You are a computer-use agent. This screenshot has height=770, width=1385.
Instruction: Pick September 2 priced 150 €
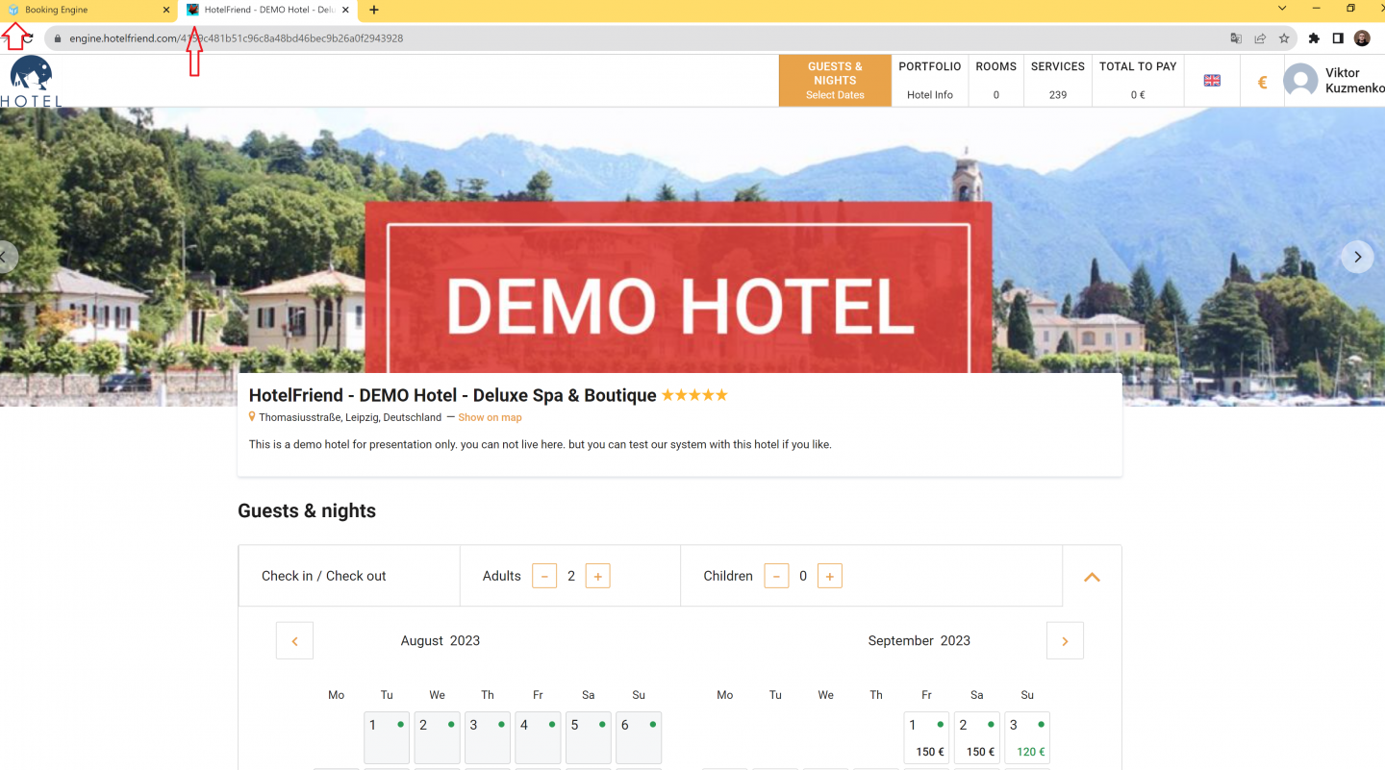(x=977, y=738)
